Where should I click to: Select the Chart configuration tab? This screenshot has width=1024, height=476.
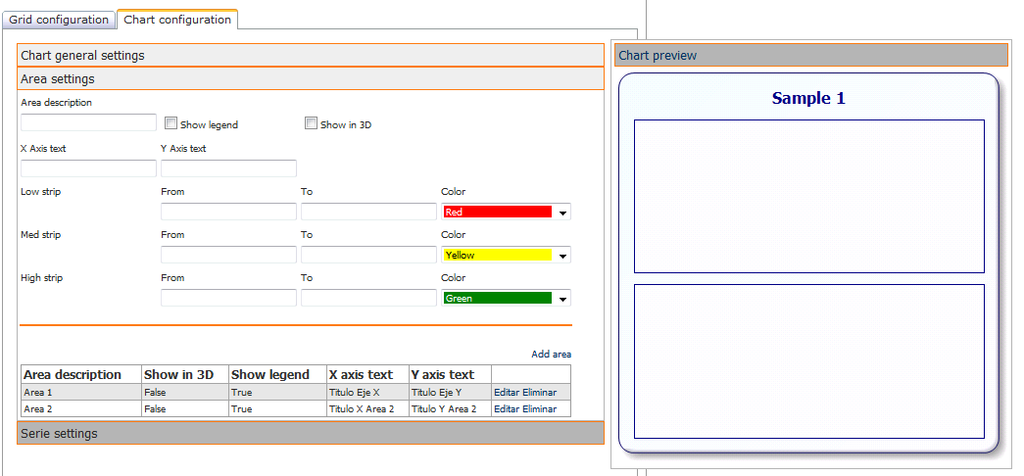(177, 20)
